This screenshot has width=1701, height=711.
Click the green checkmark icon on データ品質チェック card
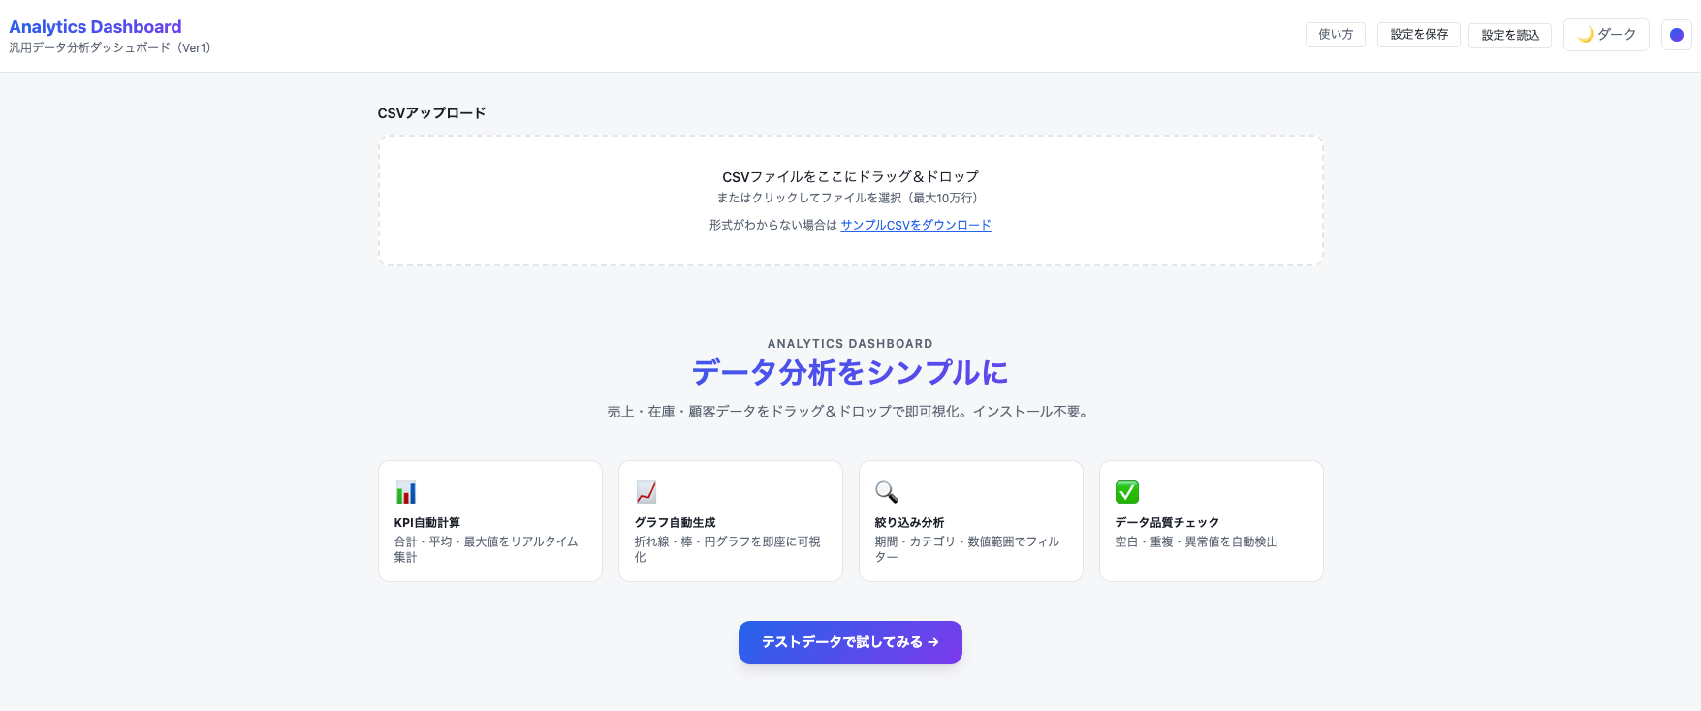1127,492
